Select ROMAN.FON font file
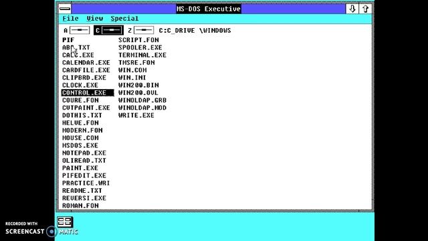This screenshot has height=241, width=428. 80,206
